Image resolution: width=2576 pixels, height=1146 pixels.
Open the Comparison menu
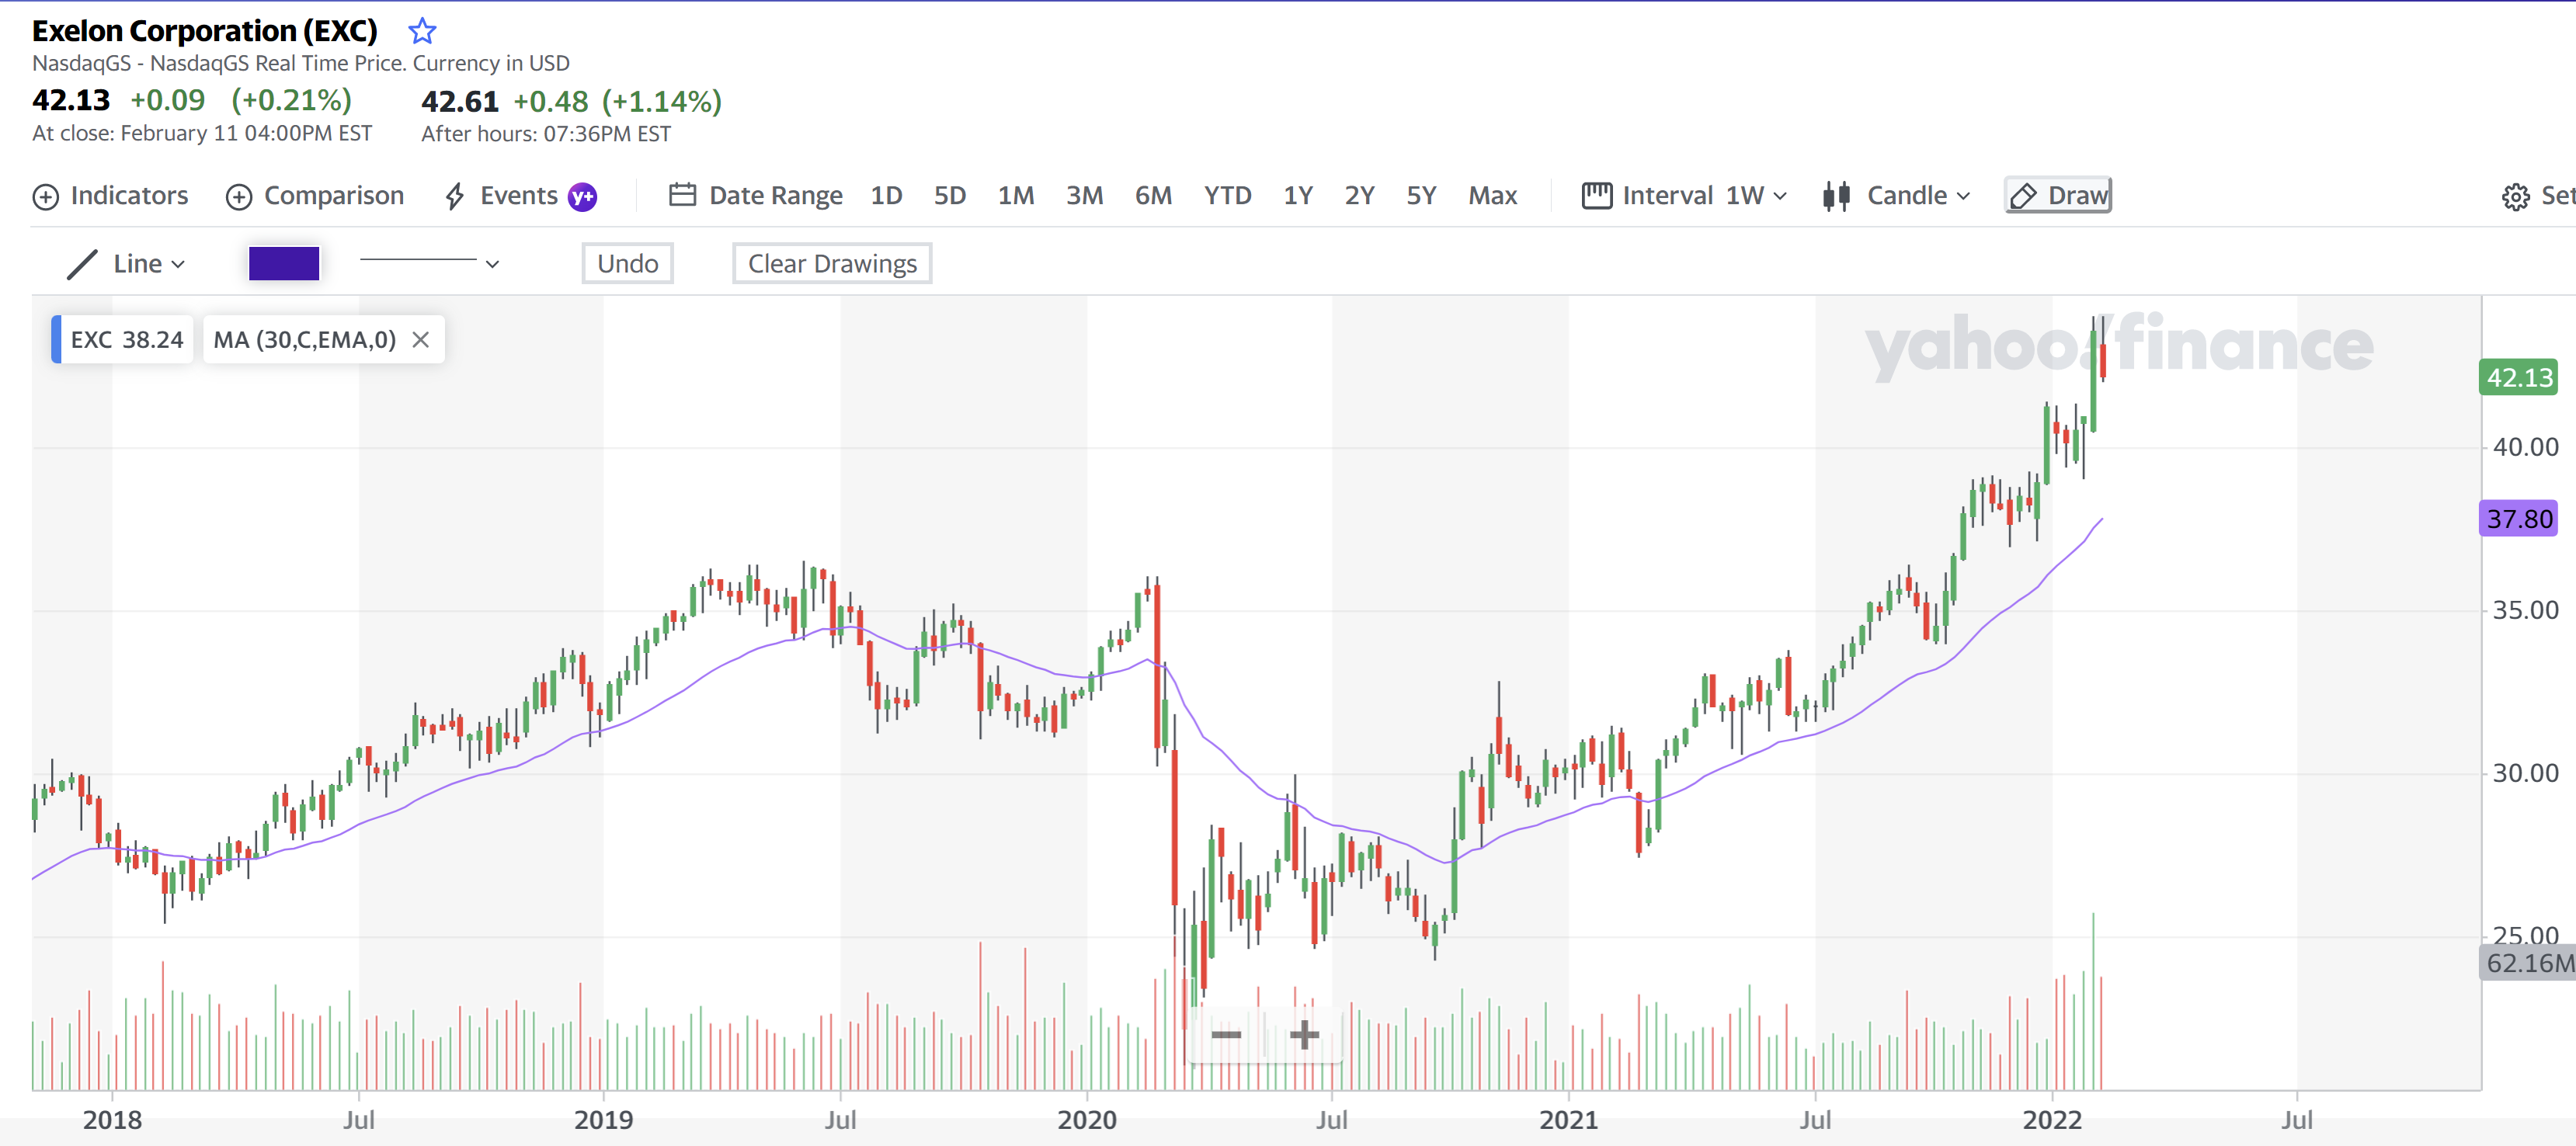click(315, 196)
